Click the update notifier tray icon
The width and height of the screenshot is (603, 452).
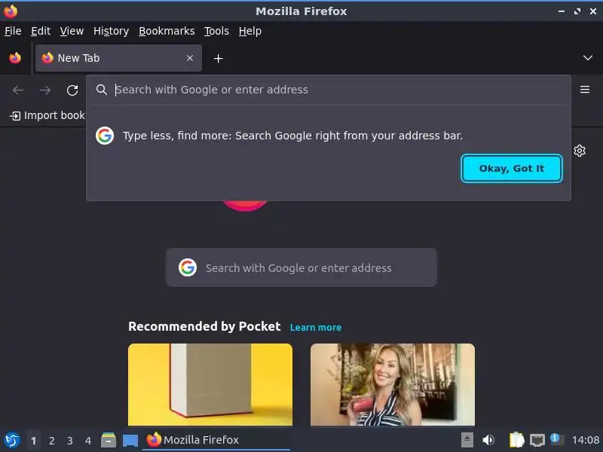pos(557,439)
